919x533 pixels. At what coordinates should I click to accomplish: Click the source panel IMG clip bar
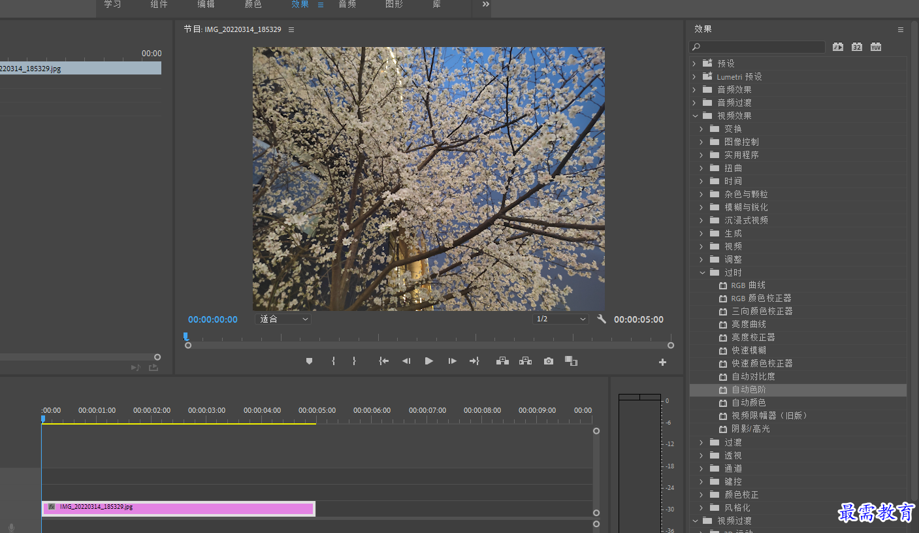[x=80, y=68]
